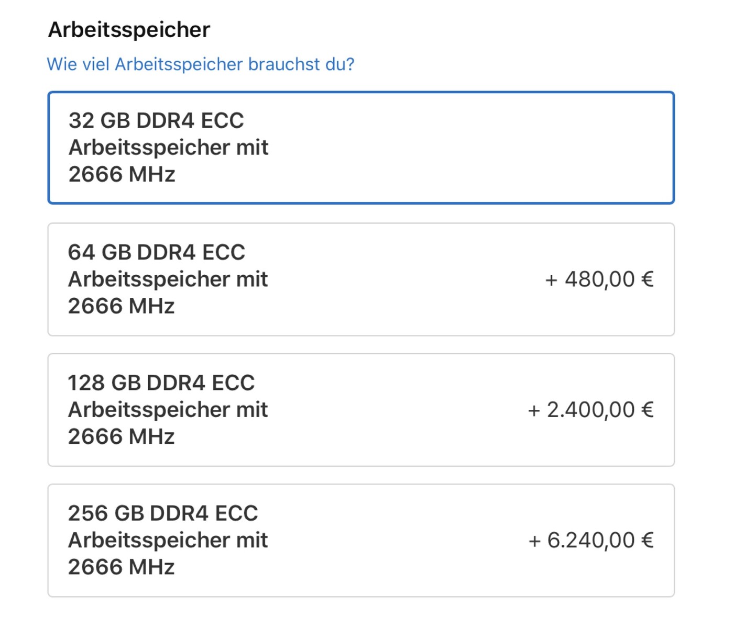The width and height of the screenshot is (734, 628).
Task: Select the 32 GB DDR4 ECC memory option
Action: coord(360,148)
